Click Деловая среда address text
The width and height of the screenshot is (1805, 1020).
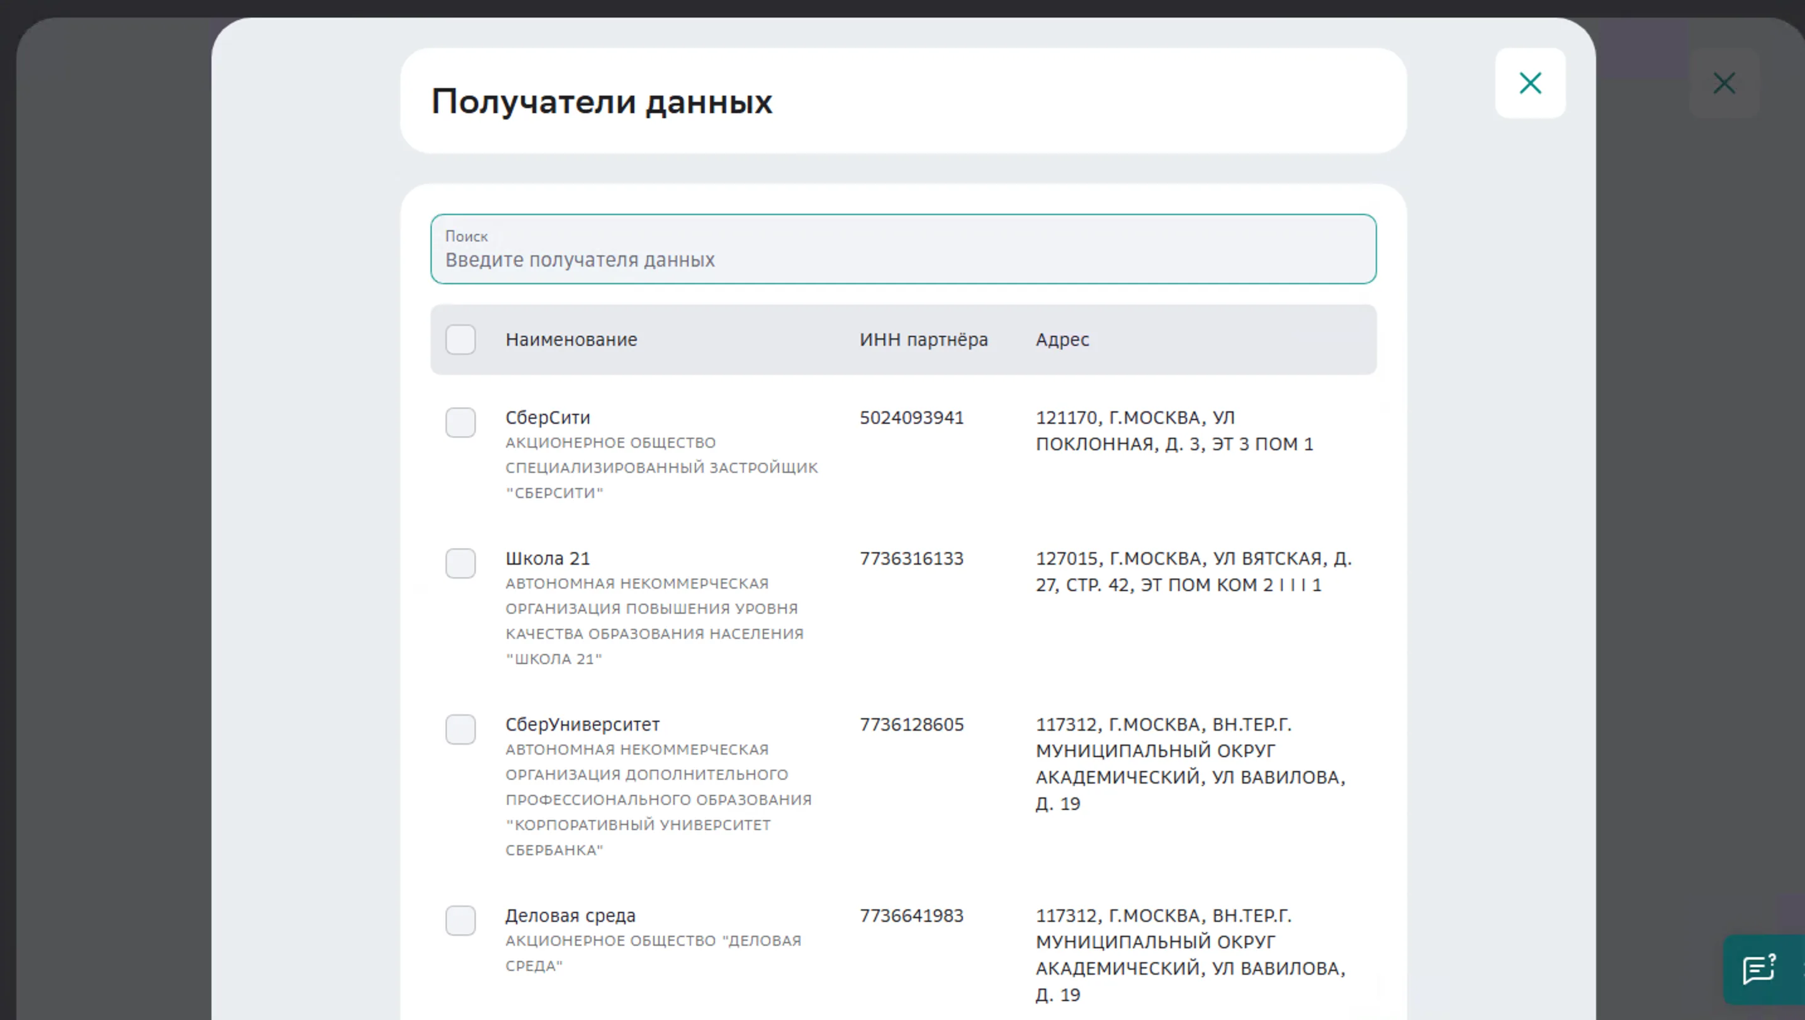1190,955
